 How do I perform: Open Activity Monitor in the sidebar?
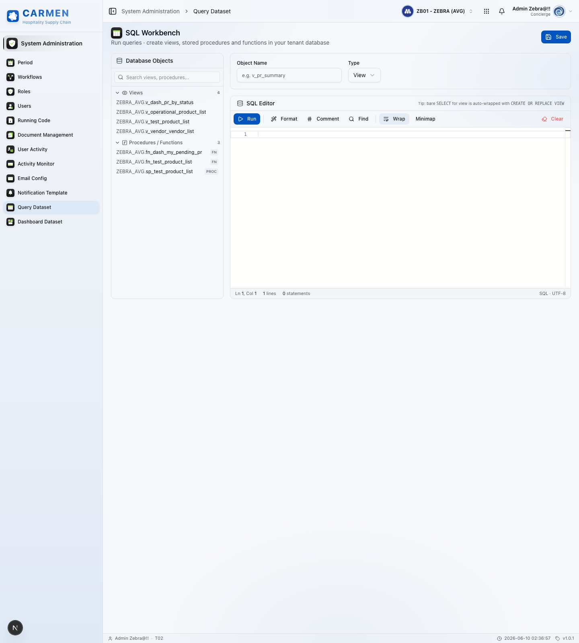(x=51, y=164)
